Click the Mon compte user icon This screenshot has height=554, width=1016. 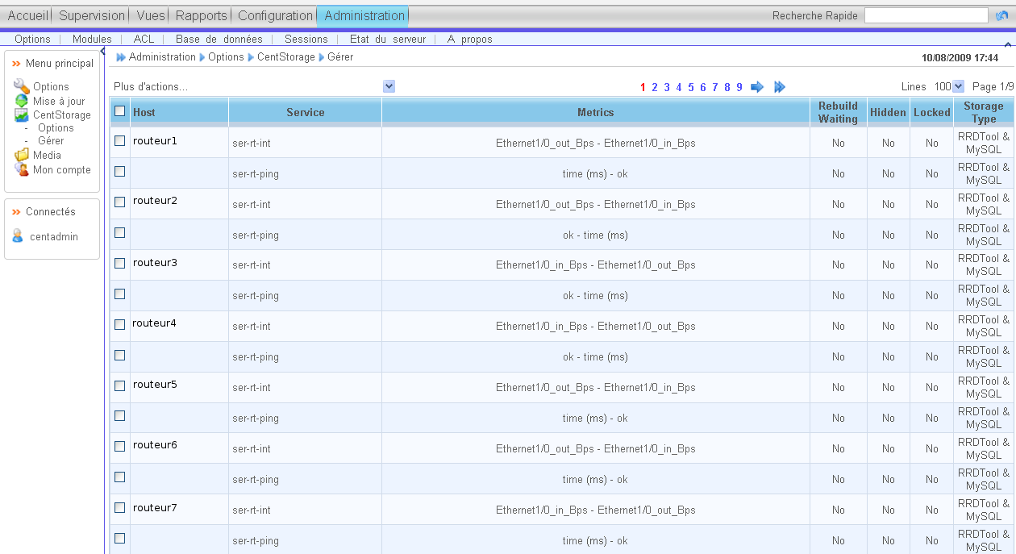coord(22,169)
